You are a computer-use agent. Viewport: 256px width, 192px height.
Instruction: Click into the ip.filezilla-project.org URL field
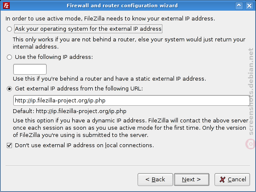pos(132,101)
